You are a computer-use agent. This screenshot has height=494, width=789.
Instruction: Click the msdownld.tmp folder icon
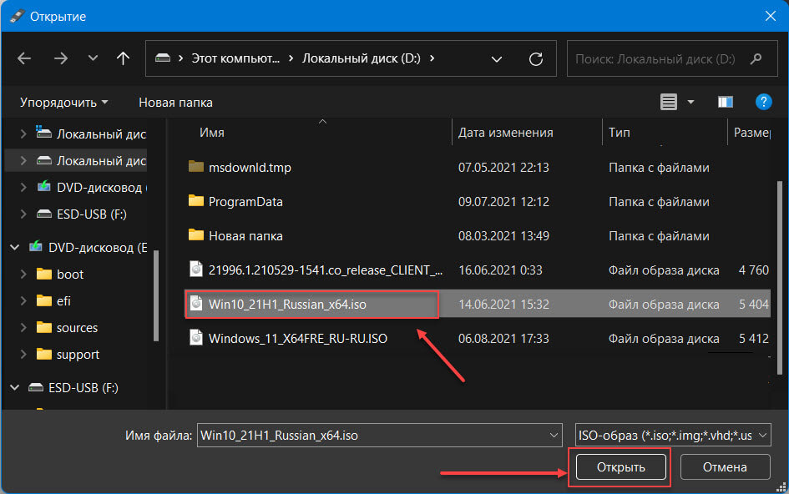click(195, 167)
